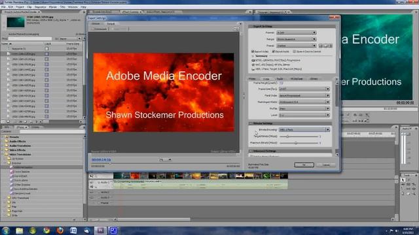Enable Open in Device Central checkbox

tap(294, 51)
